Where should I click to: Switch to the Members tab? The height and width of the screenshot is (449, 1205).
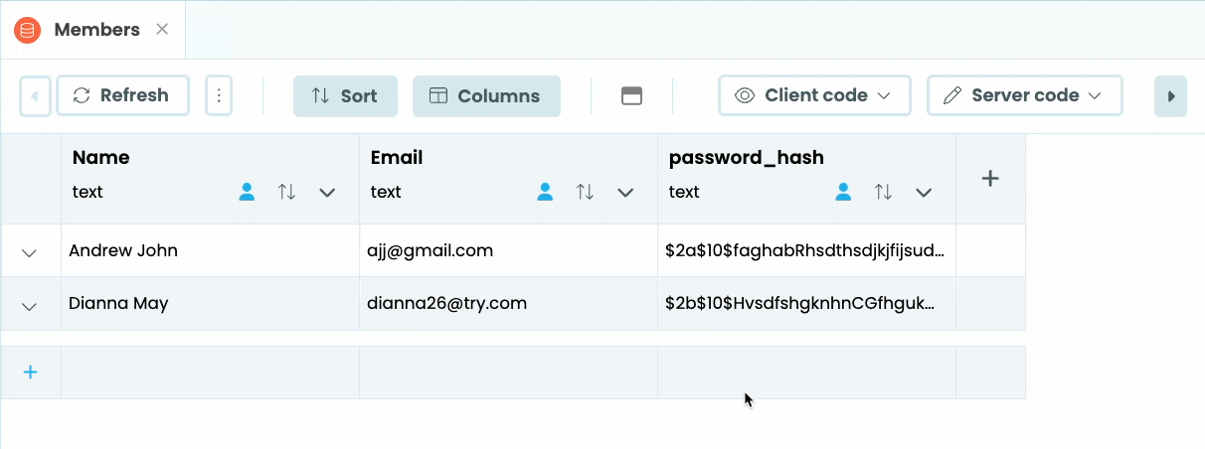click(96, 30)
